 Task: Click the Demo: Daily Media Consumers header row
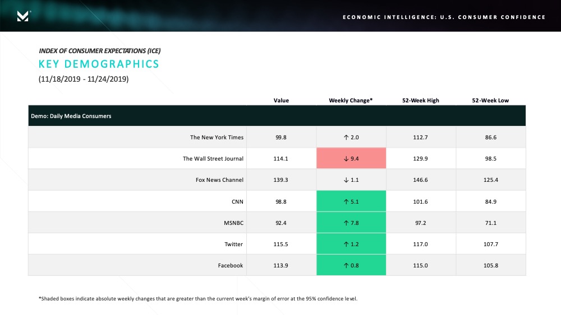[x=277, y=116]
